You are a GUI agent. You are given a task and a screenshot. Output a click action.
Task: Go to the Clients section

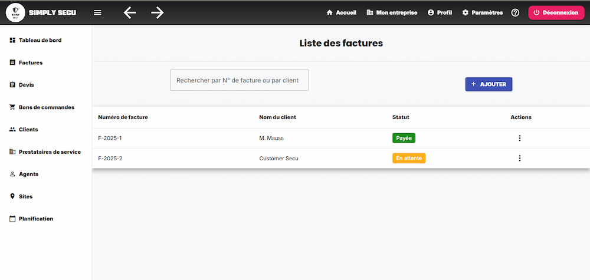point(28,129)
